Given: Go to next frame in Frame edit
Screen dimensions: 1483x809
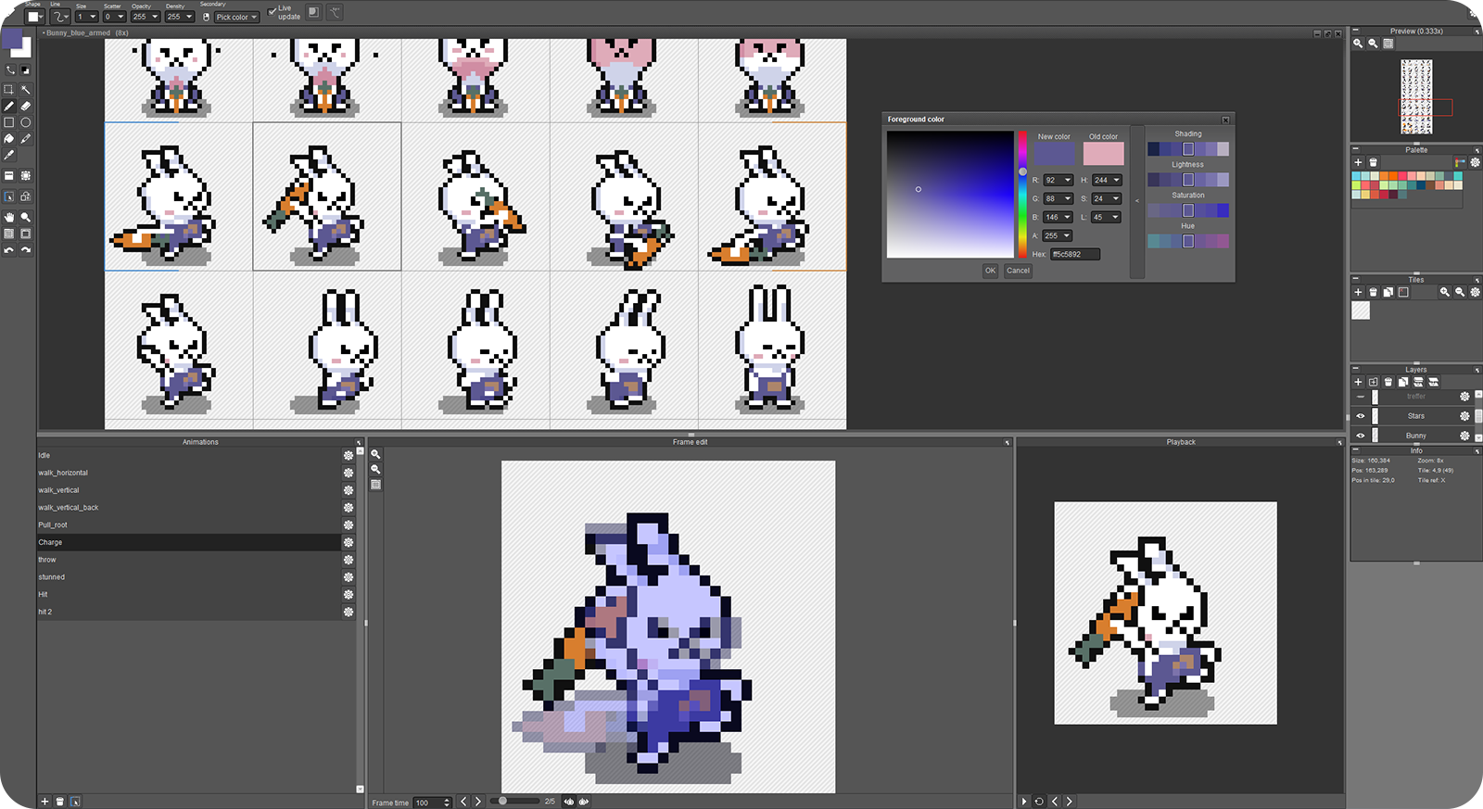Looking at the screenshot, I should pos(478,802).
